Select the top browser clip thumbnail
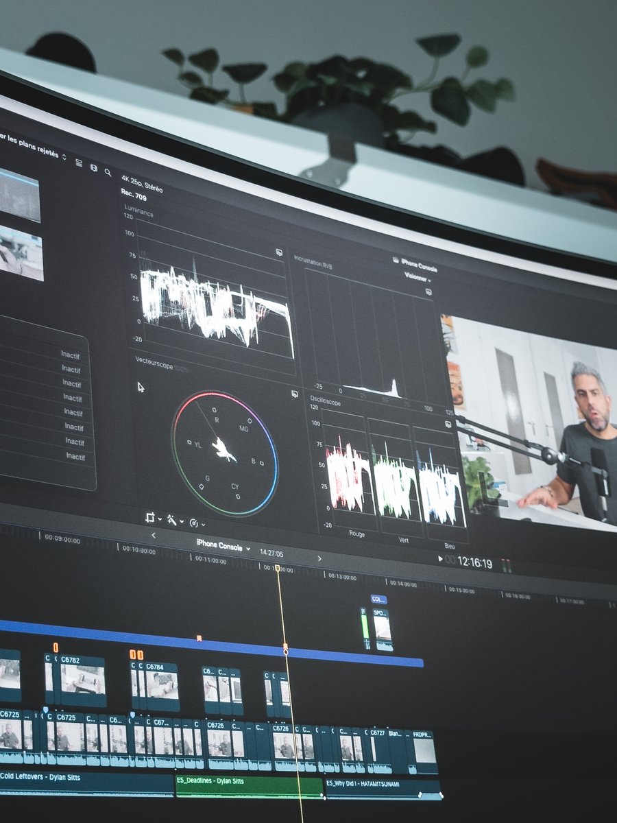This screenshot has height=823, width=617. pyautogui.click(x=19, y=194)
